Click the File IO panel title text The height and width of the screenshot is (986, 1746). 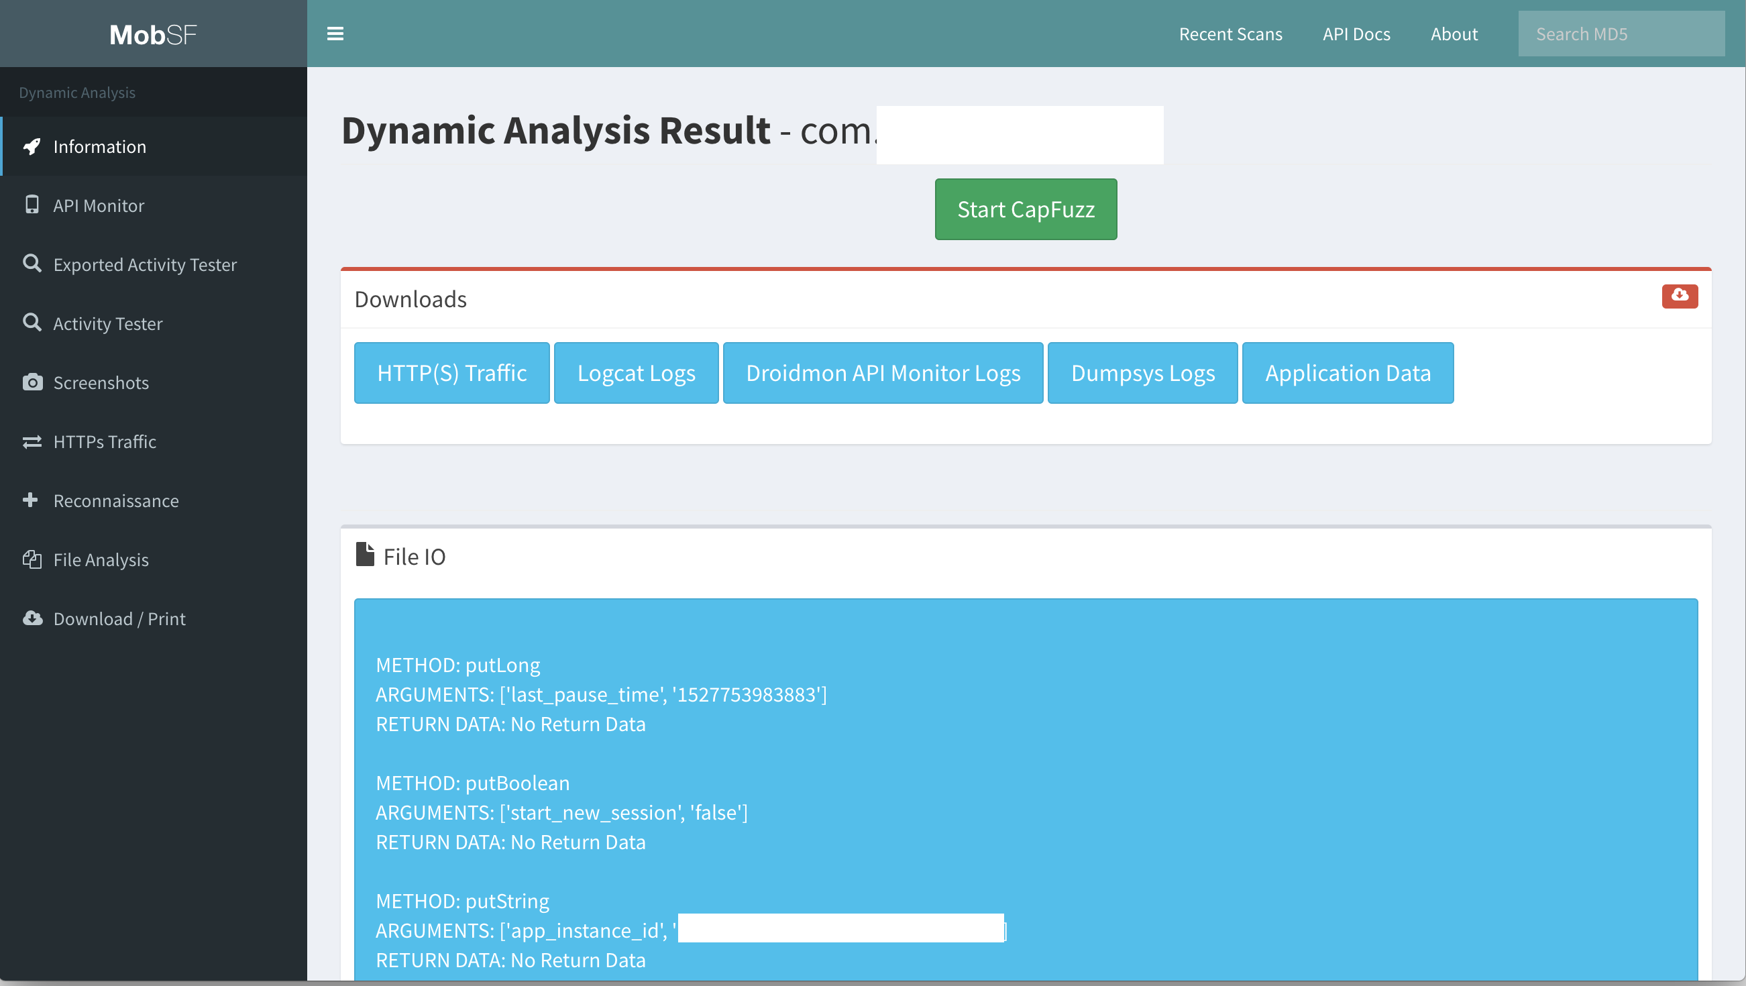[414, 556]
